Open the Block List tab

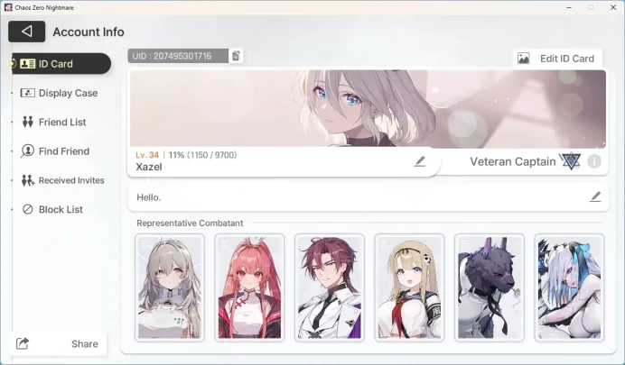52,209
